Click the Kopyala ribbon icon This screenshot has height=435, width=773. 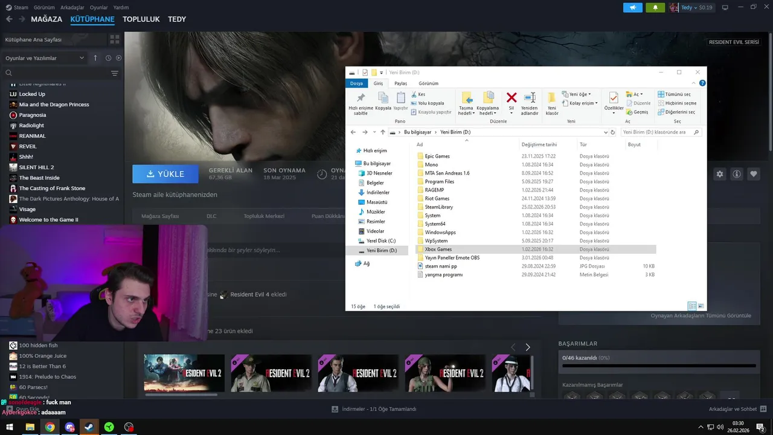pyautogui.click(x=383, y=98)
